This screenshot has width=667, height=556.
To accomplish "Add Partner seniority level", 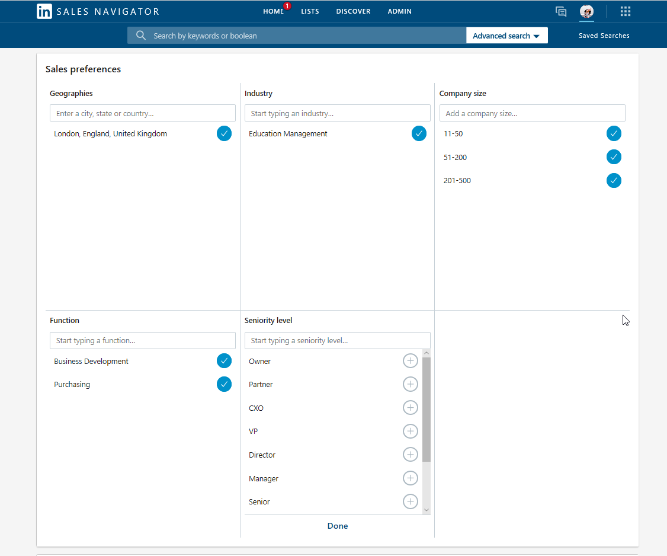I will point(411,384).
